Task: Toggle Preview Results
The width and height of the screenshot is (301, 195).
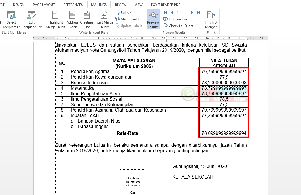Action: 153,20
